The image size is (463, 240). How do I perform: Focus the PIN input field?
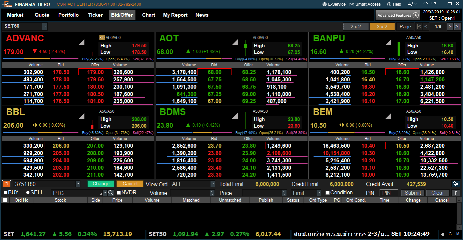pos(389,193)
